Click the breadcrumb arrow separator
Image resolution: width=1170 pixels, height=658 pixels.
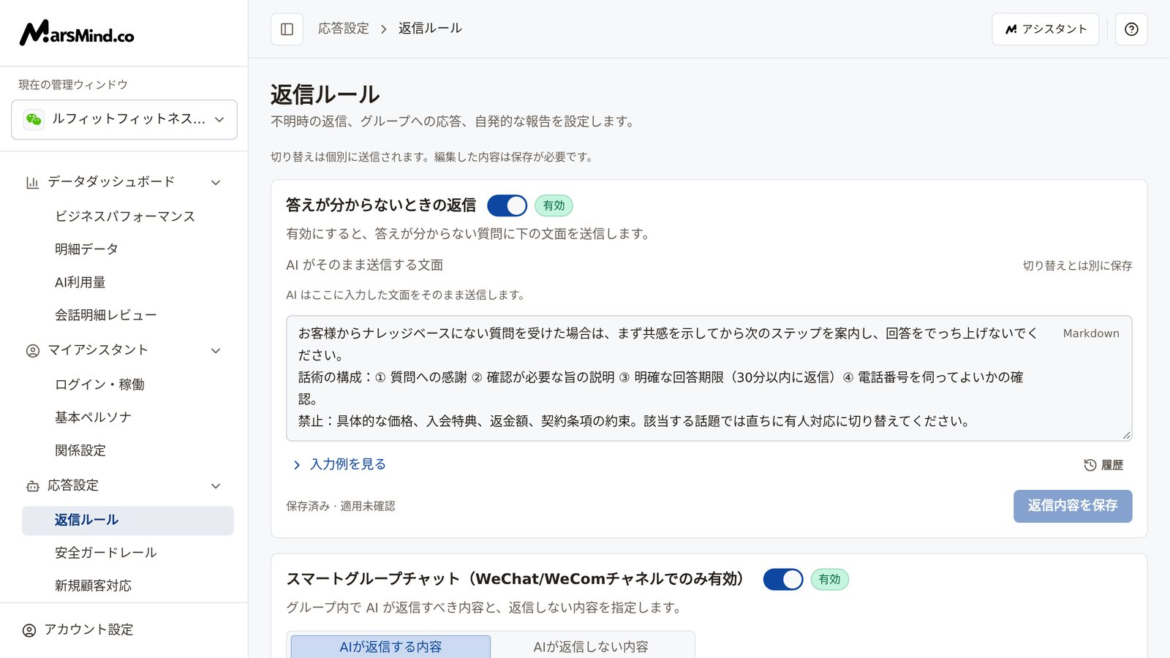[x=383, y=29]
